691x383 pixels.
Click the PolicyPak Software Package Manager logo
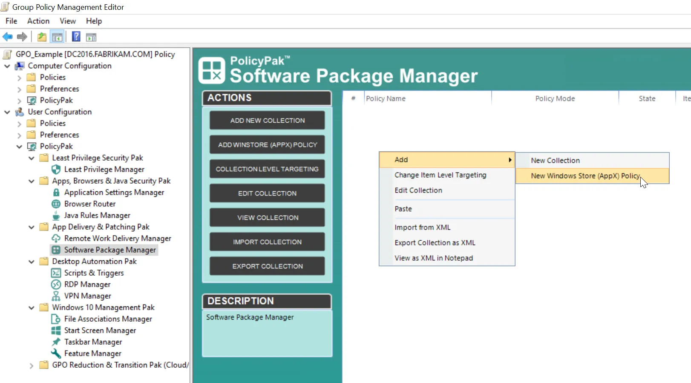[211, 70]
